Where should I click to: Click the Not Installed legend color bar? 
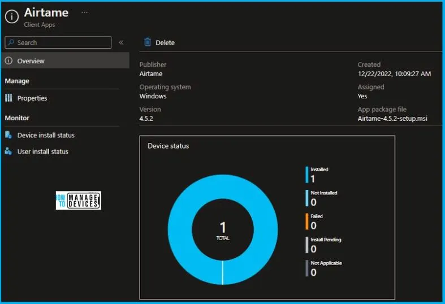(x=307, y=198)
